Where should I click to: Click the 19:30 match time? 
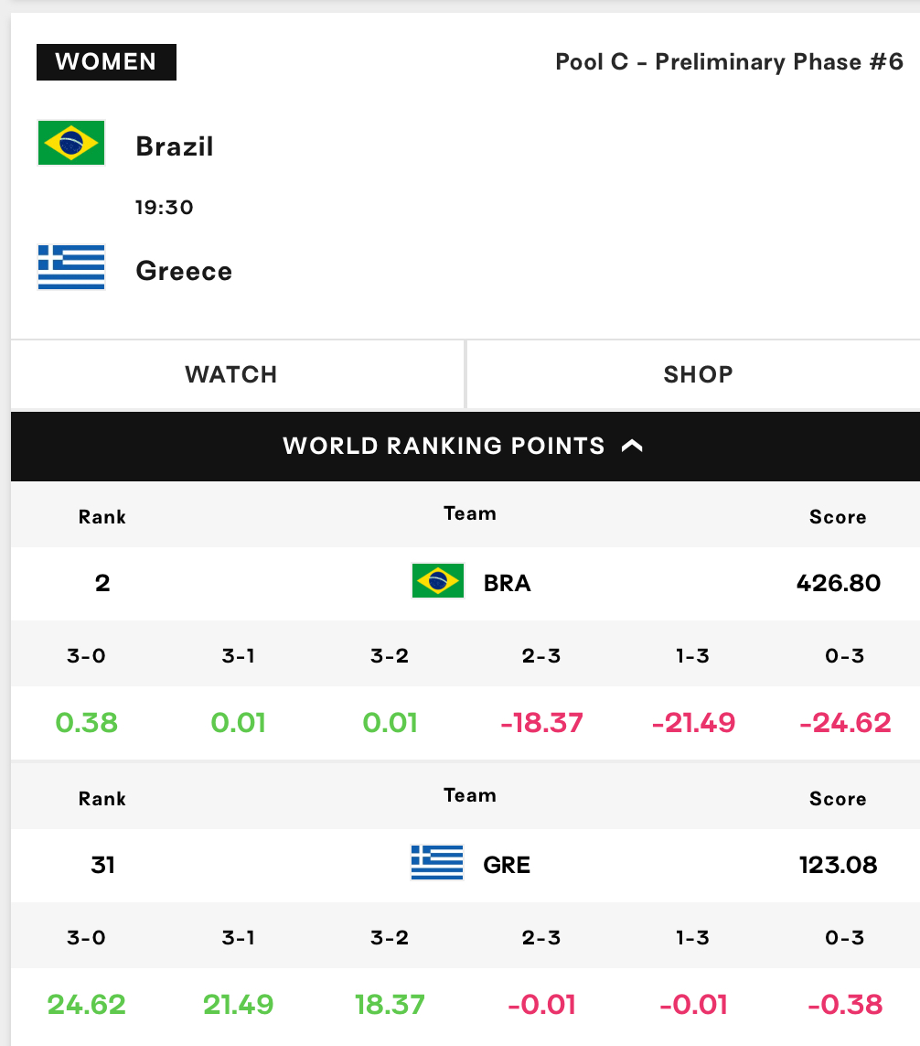point(164,208)
